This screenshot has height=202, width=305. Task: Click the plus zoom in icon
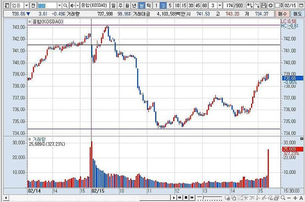pyautogui.click(x=295, y=198)
